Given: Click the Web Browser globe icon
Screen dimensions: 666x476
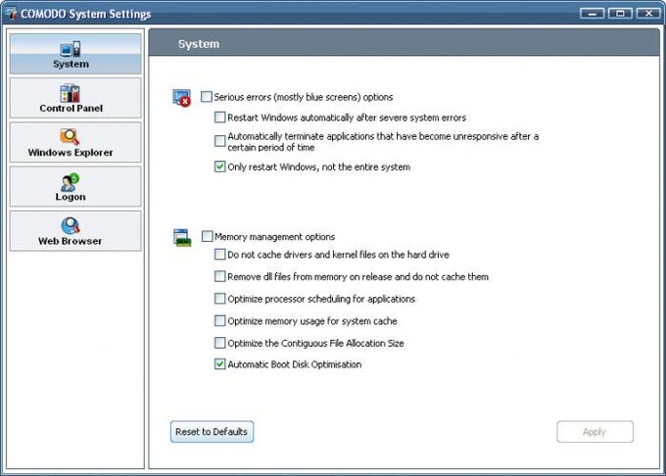Looking at the screenshot, I should click(71, 225).
